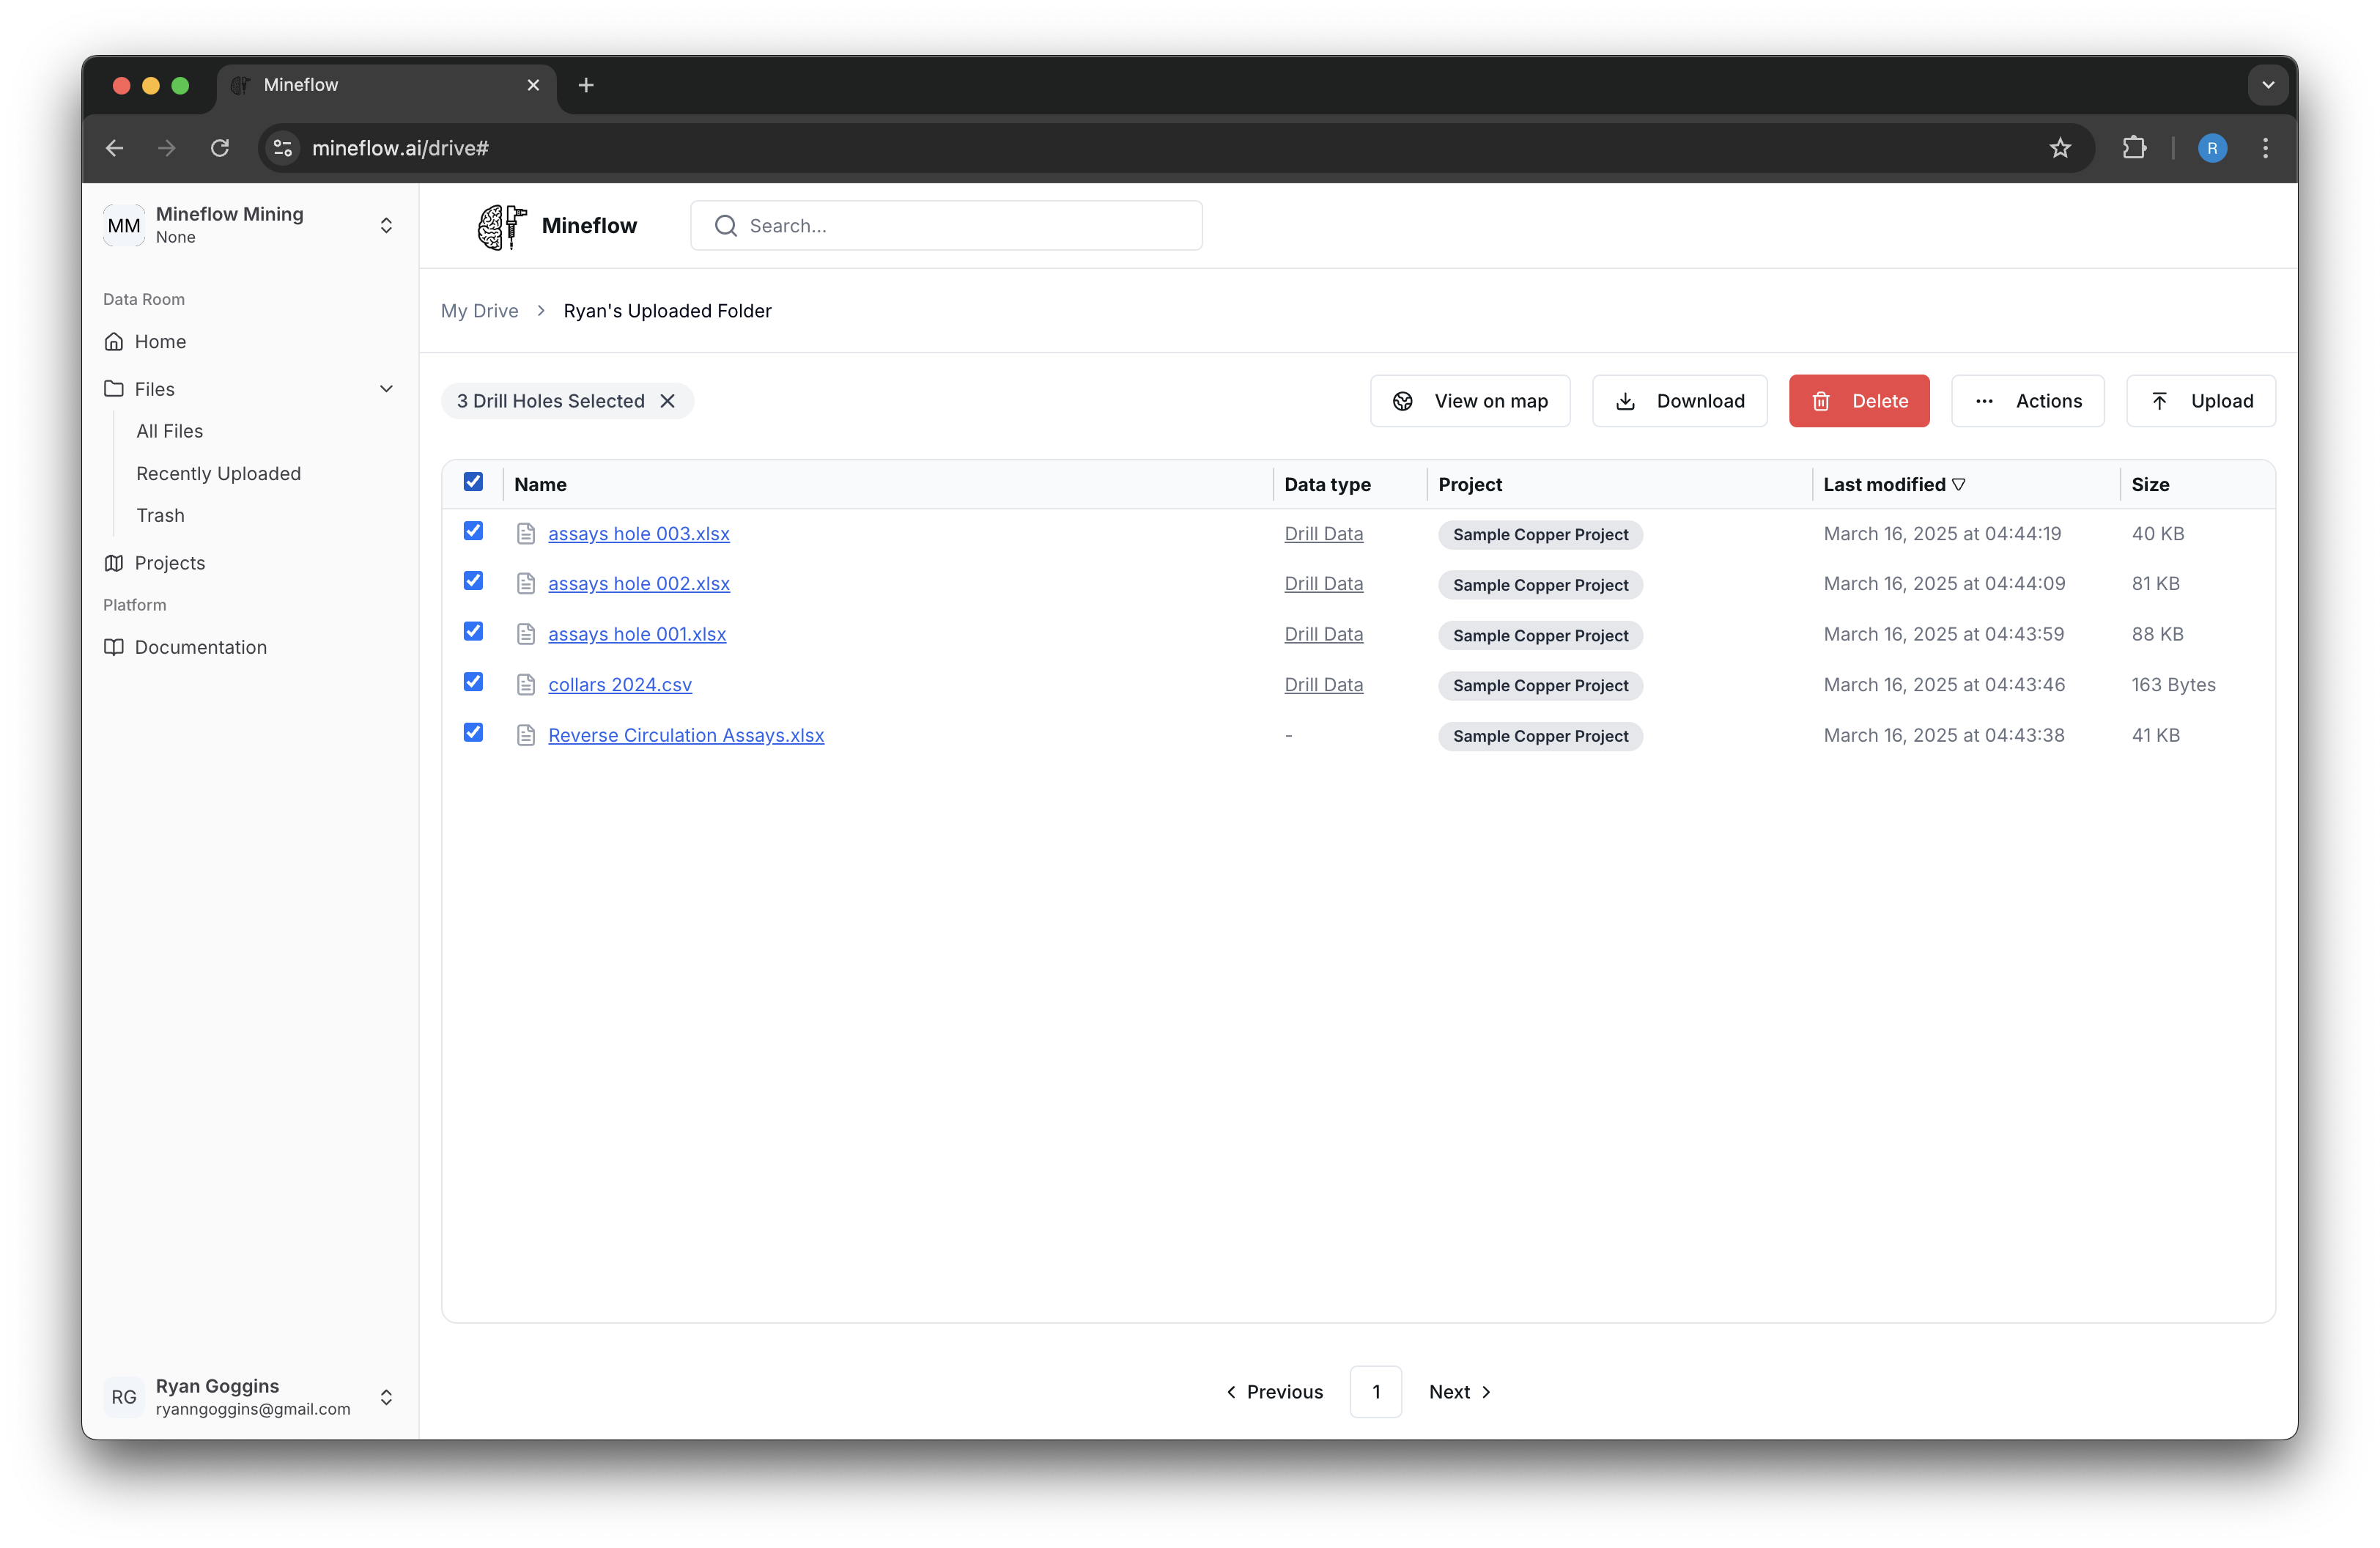The image size is (2380, 1548).
Task: Open assays hole 003.xlsx file link
Action: [639, 534]
